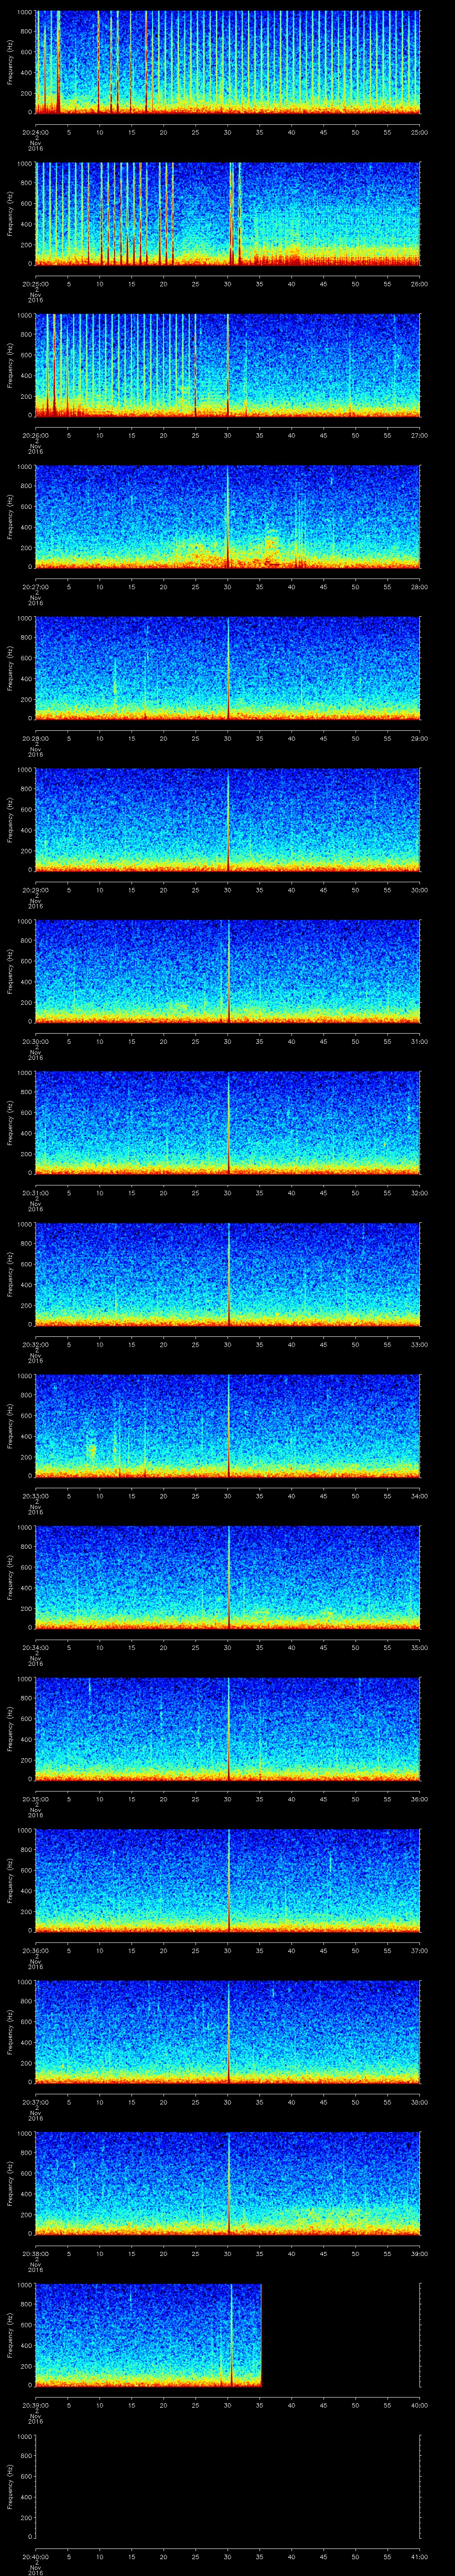Viewport: 455px width, 2576px height.
Task: Select the spectrogram panel starting at 20:27:00
Action: coord(228,517)
